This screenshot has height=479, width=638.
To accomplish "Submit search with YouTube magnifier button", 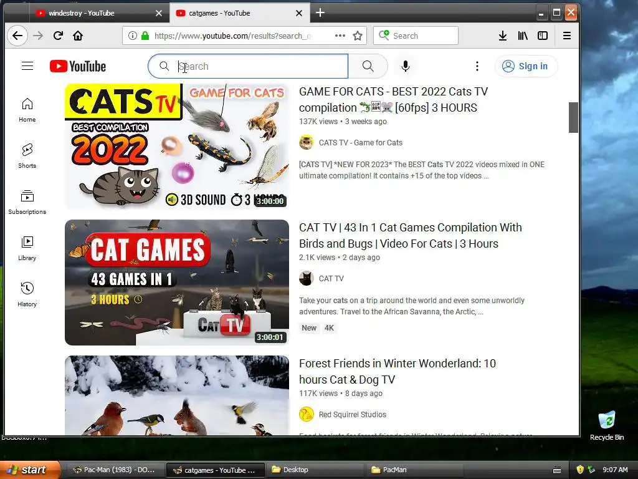I will pos(368,66).
